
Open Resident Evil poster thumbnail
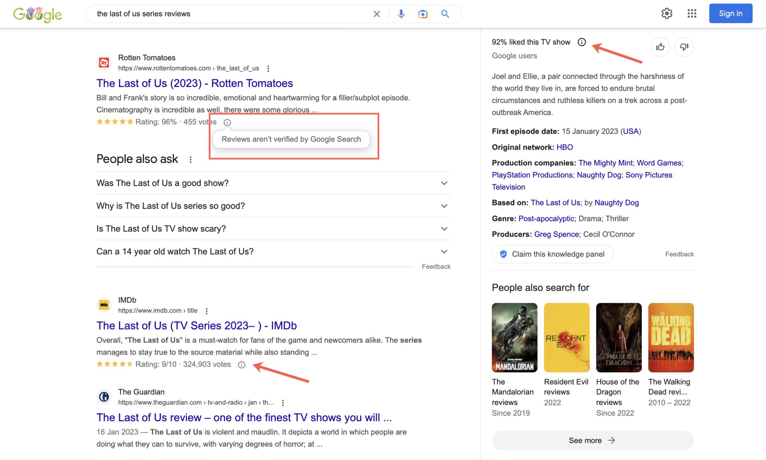coord(567,337)
